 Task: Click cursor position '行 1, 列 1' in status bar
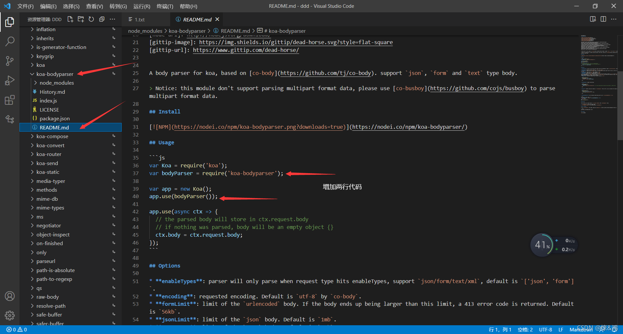pos(500,329)
